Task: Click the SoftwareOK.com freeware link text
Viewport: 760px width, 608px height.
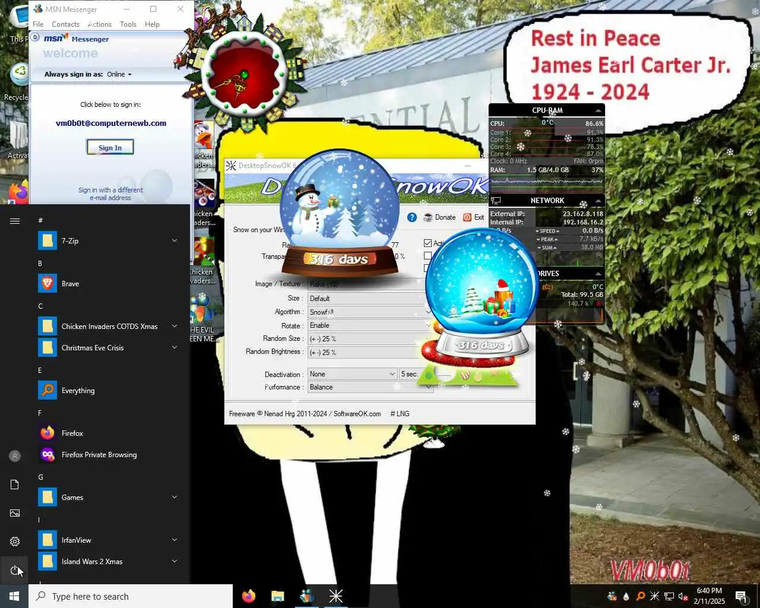Action: (x=357, y=414)
